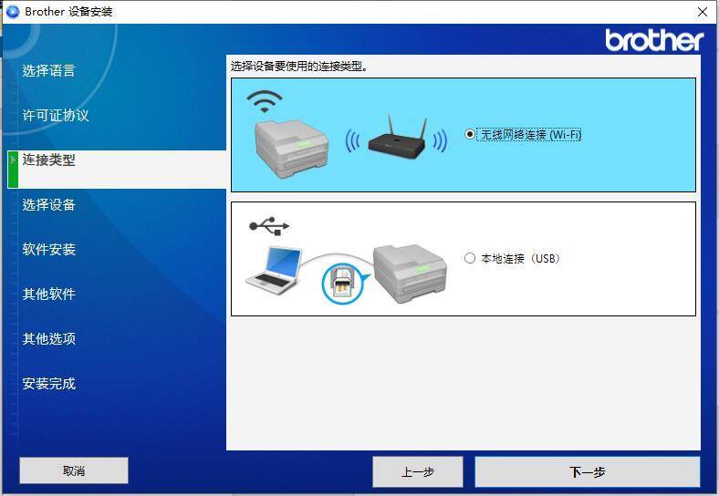719x496 pixels.
Task: Open the 选择语言 step in sidebar
Action: click(x=48, y=70)
